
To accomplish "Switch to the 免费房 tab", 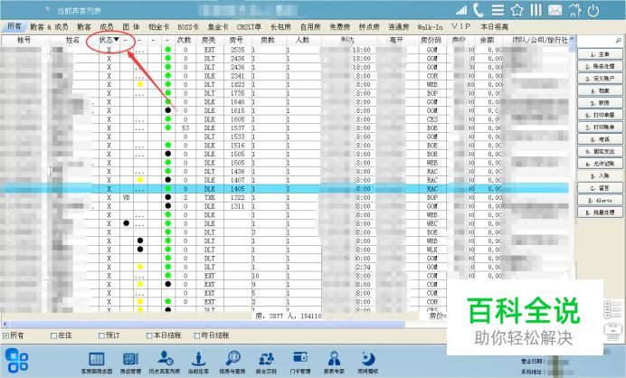I will click(340, 27).
